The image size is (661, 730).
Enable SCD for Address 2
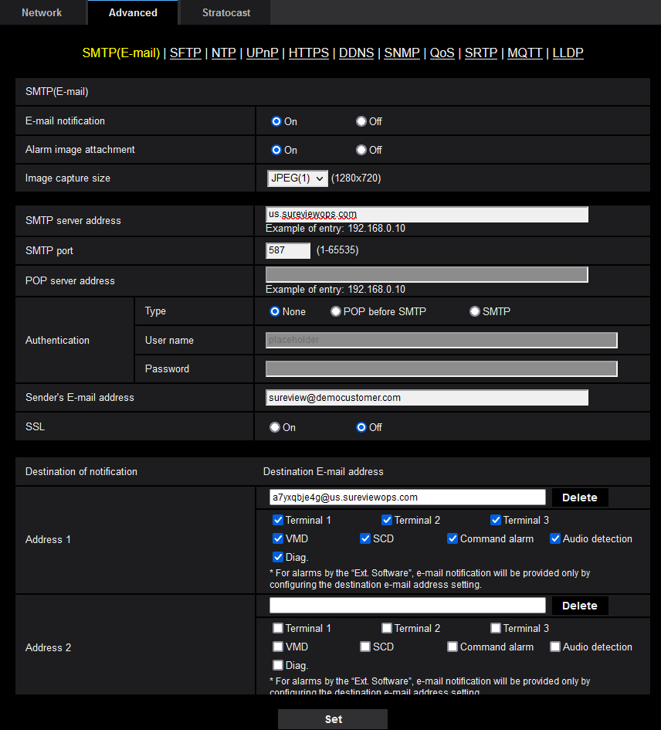(x=365, y=647)
